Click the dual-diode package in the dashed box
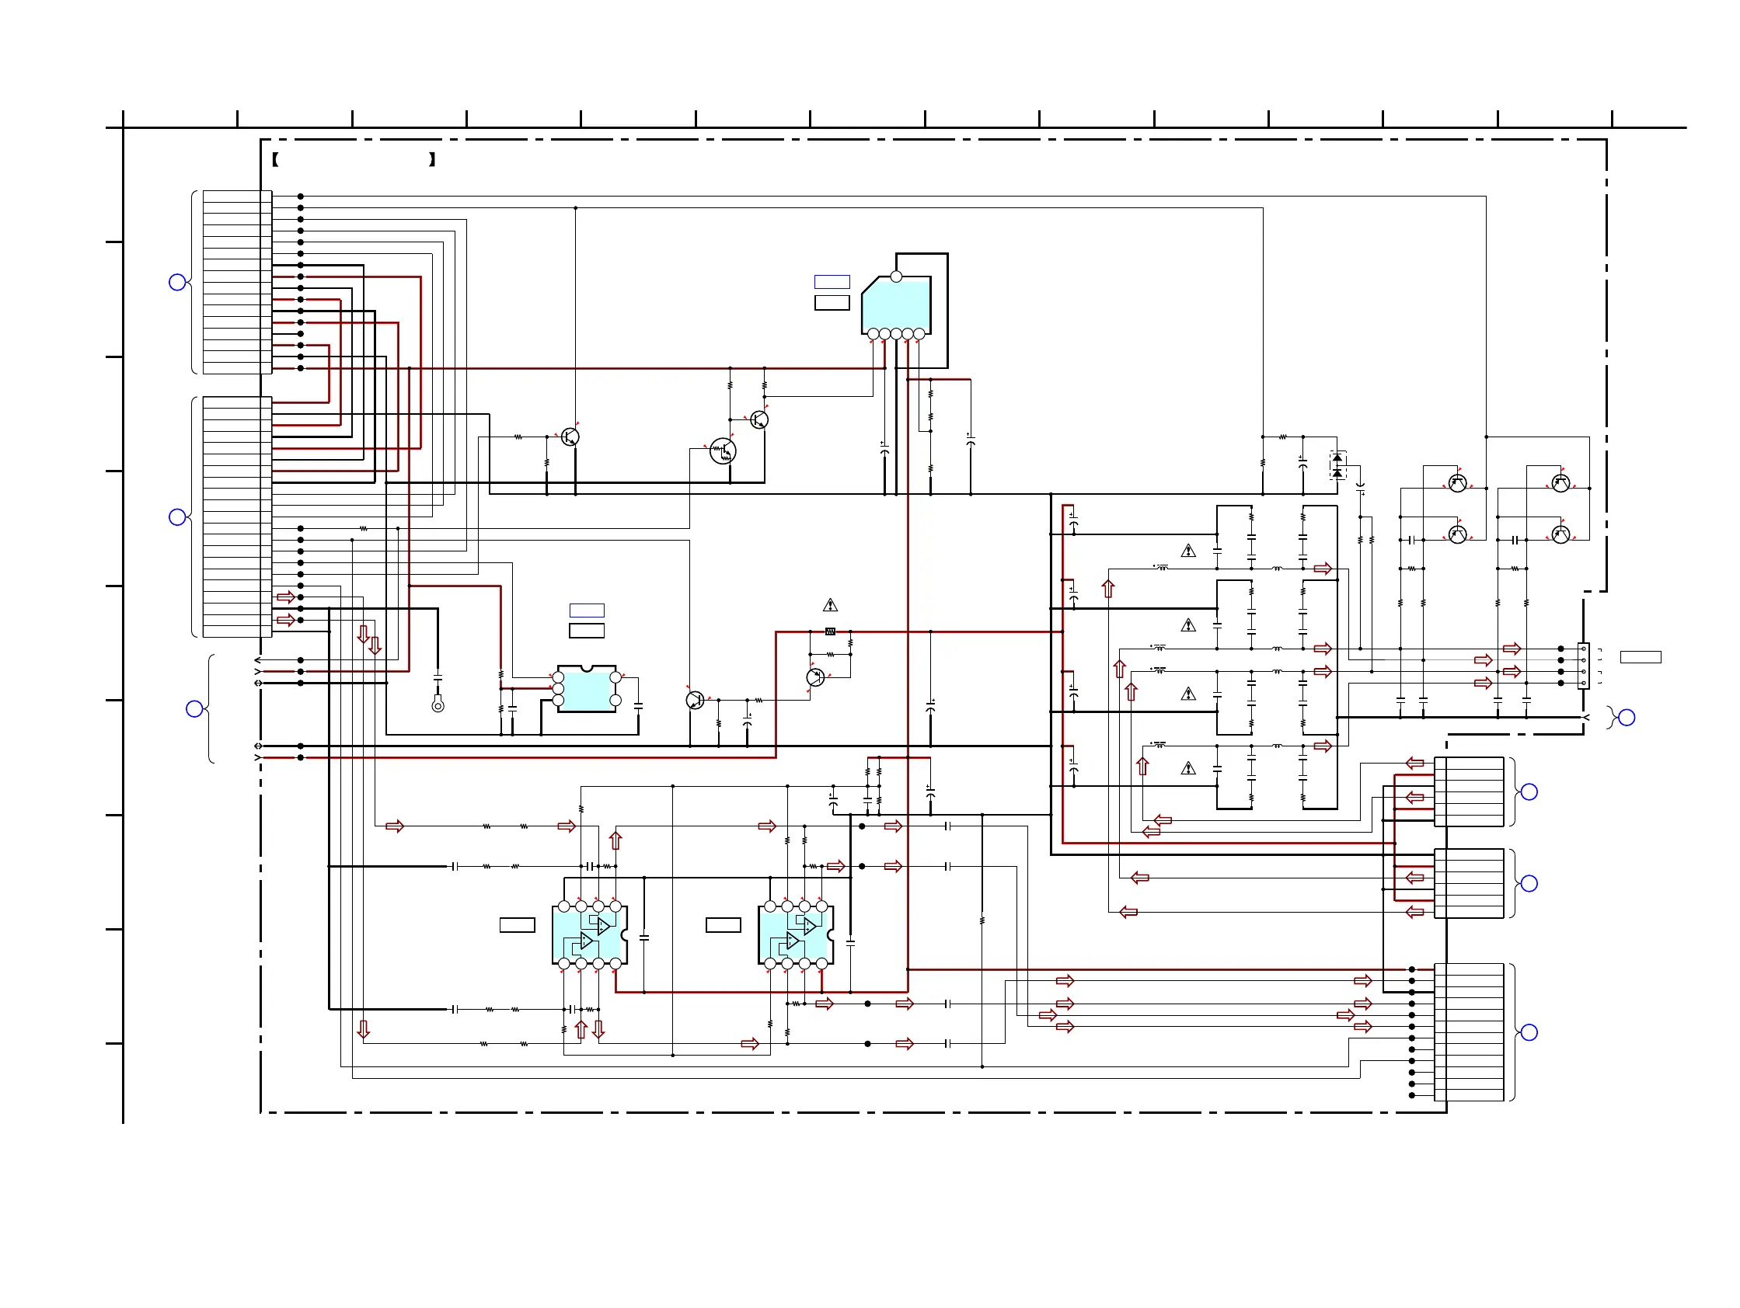This screenshot has height=1308, width=1740. point(1337,465)
